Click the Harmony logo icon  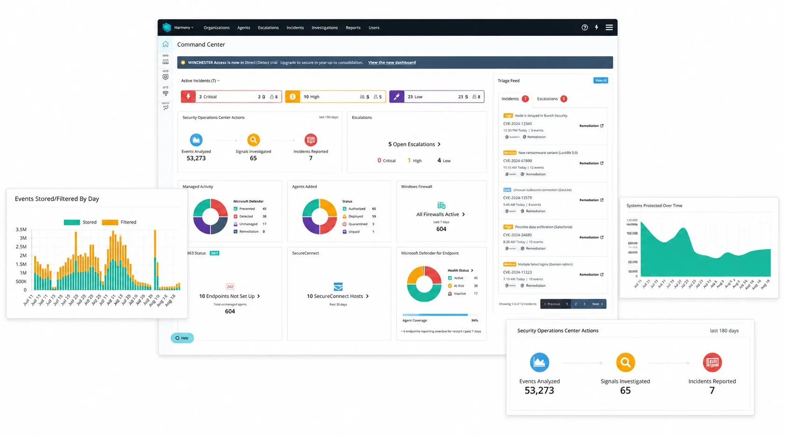167,28
